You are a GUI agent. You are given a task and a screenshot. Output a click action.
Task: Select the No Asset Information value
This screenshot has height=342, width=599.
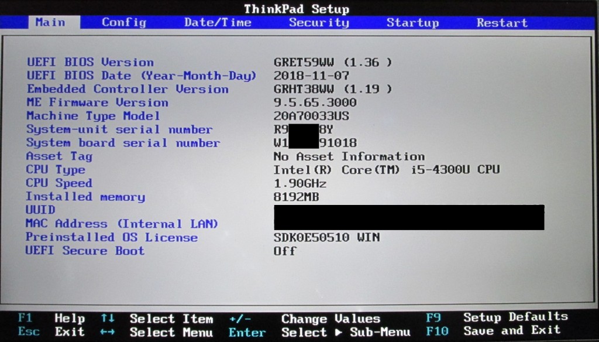[349, 156]
